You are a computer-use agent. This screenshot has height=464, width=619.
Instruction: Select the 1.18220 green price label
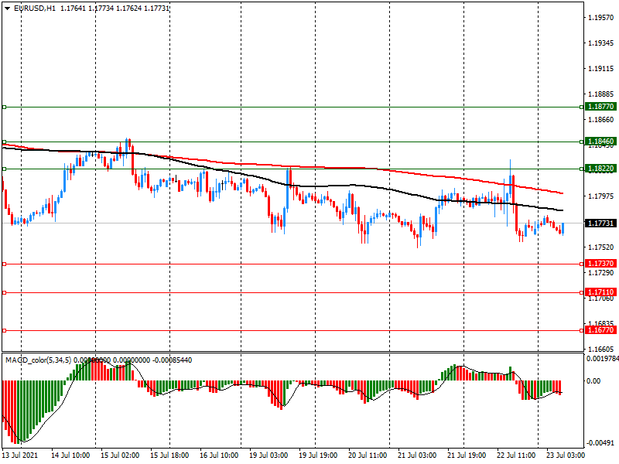[x=601, y=169]
